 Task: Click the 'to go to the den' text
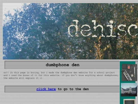pos(73,89)
